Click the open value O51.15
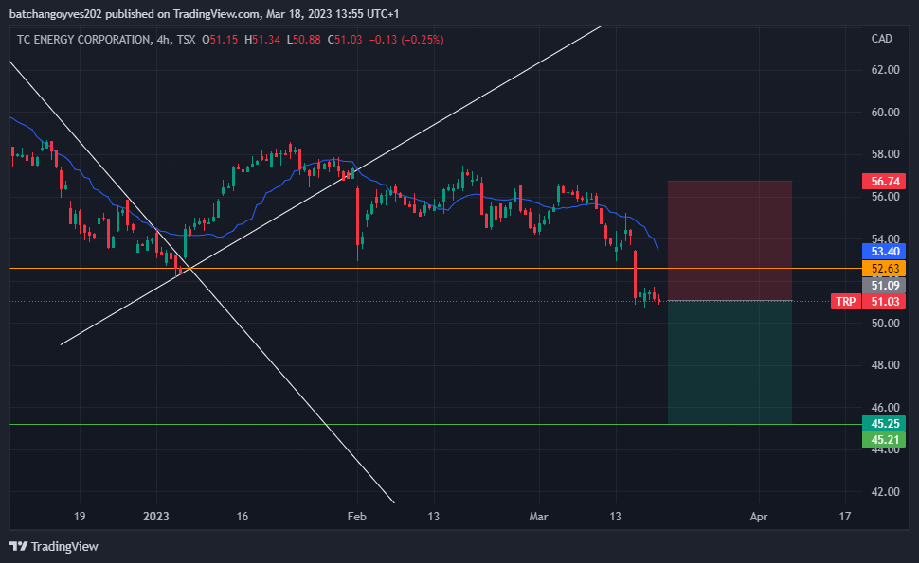 click(220, 40)
